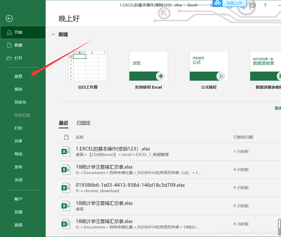Open the 公式教程 template
Screen dimensions: 281x237
pyautogui.click(x=209, y=66)
